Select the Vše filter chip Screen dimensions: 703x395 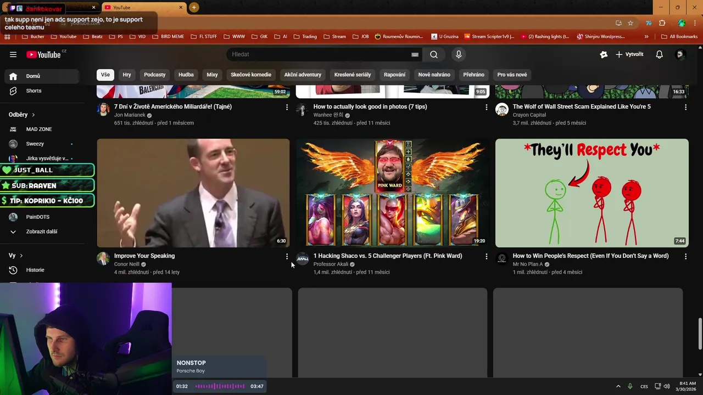105,75
